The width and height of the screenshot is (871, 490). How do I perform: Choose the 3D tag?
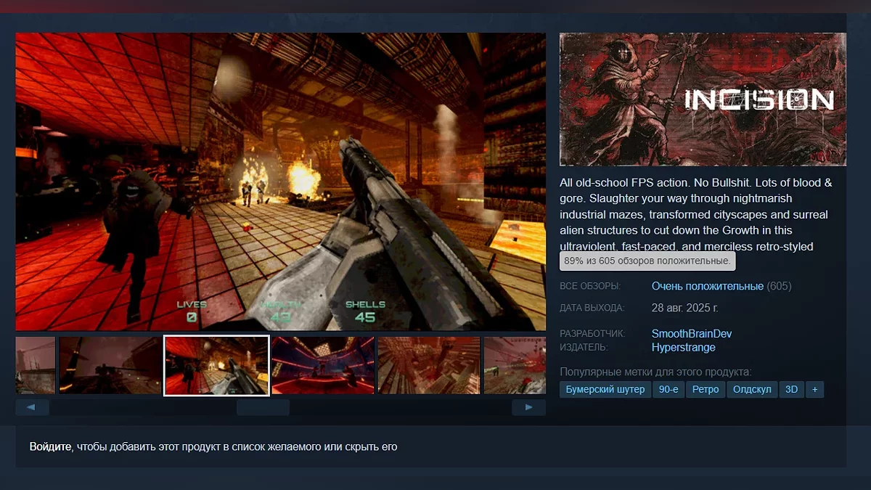coord(791,390)
